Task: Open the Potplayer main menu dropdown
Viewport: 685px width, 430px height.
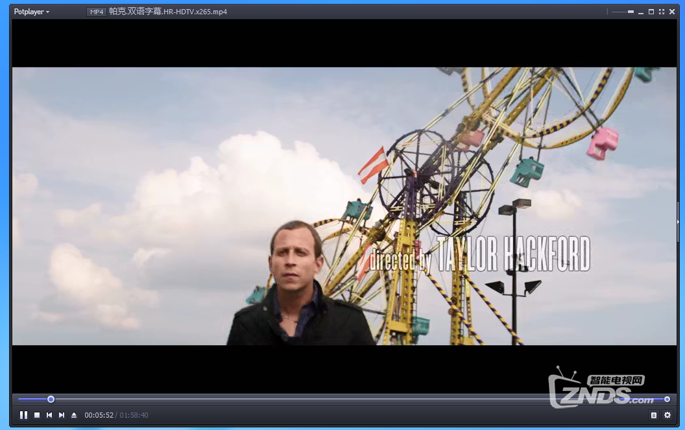Action: coord(31,12)
